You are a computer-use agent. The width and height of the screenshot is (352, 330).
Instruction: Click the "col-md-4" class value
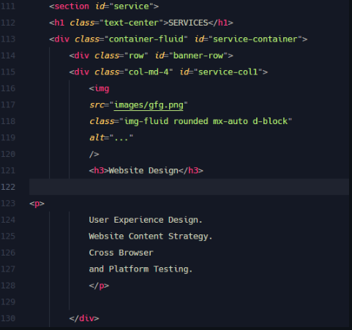pyautogui.click(x=149, y=72)
